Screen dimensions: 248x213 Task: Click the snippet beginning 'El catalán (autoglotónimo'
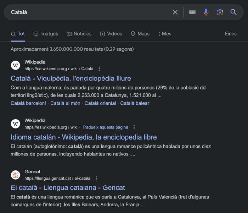[111, 150]
